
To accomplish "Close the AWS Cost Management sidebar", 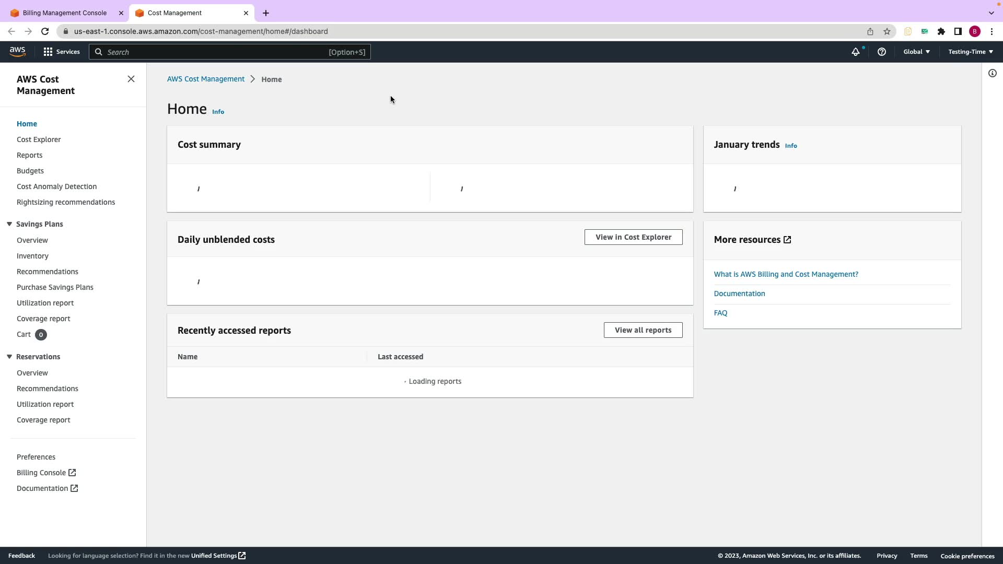I will click(x=131, y=79).
